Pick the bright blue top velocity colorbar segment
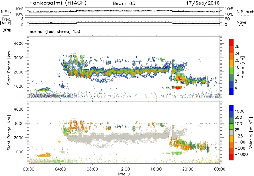Image resolution: width=254 pixels, height=176 pixels. coord(231,108)
